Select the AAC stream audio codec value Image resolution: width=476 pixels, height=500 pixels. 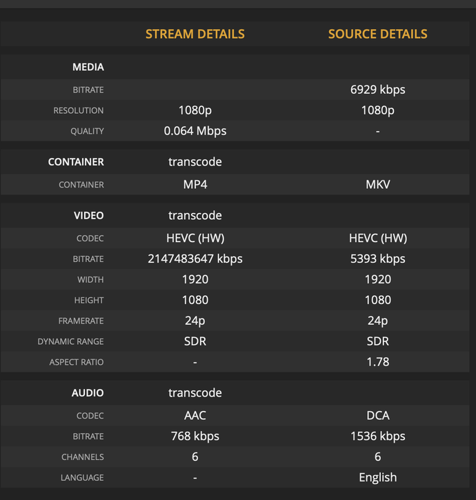tap(195, 416)
